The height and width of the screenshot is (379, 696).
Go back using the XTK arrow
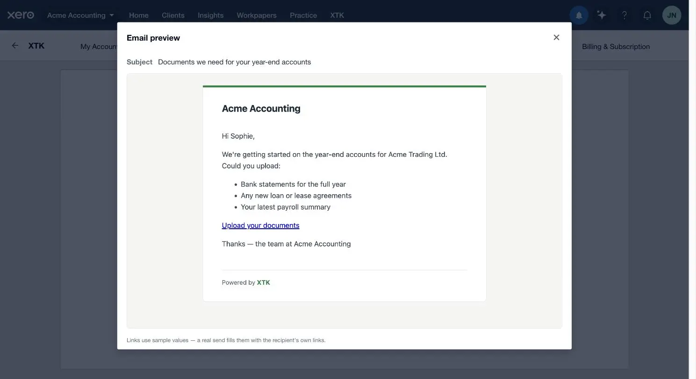pyautogui.click(x=15, y=45)
